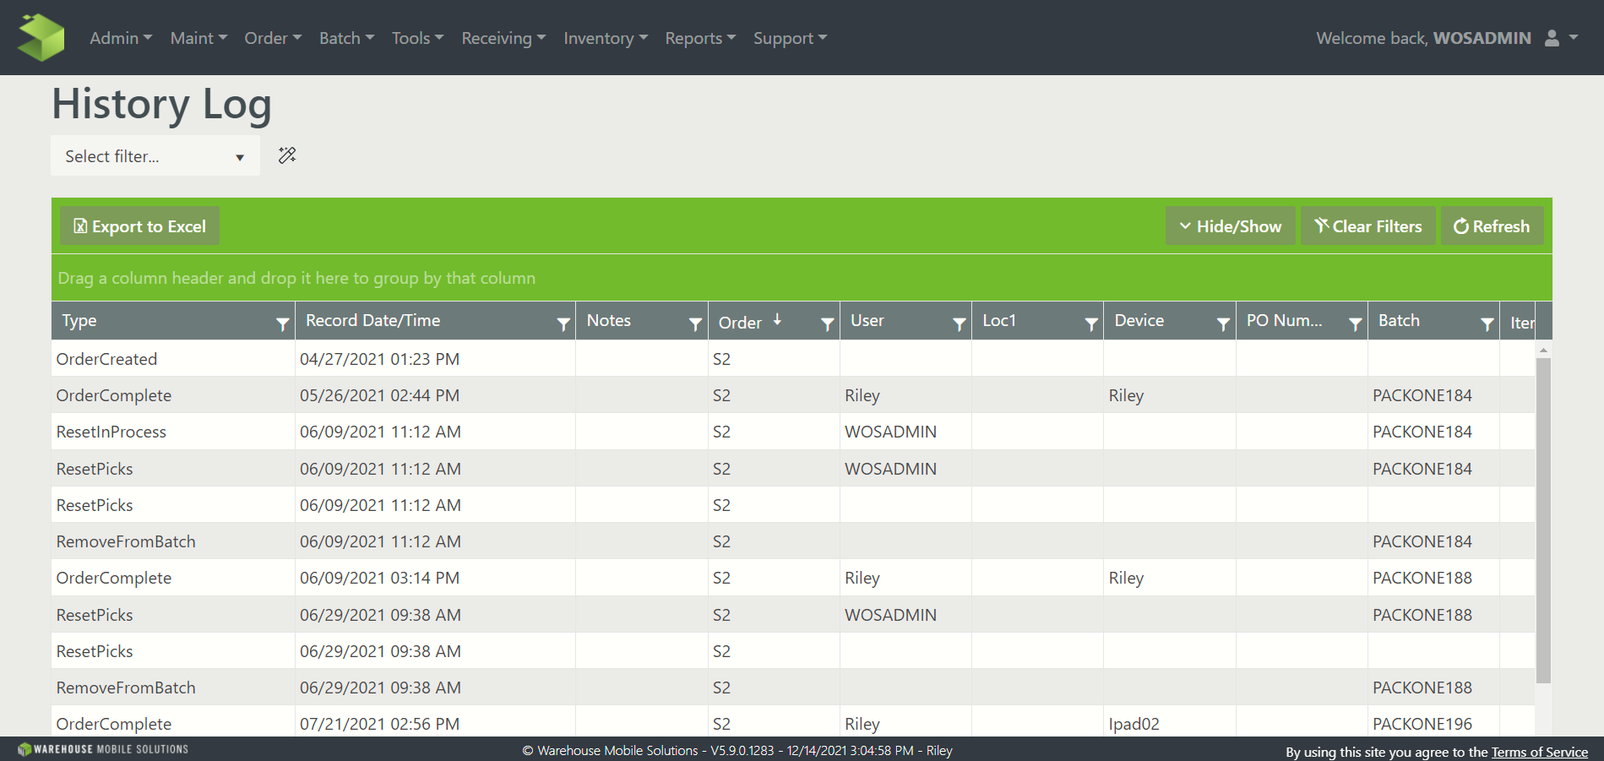1604x761 pixels.
Task: Click the green cube logo icon
Action: (x=41, y=38)
